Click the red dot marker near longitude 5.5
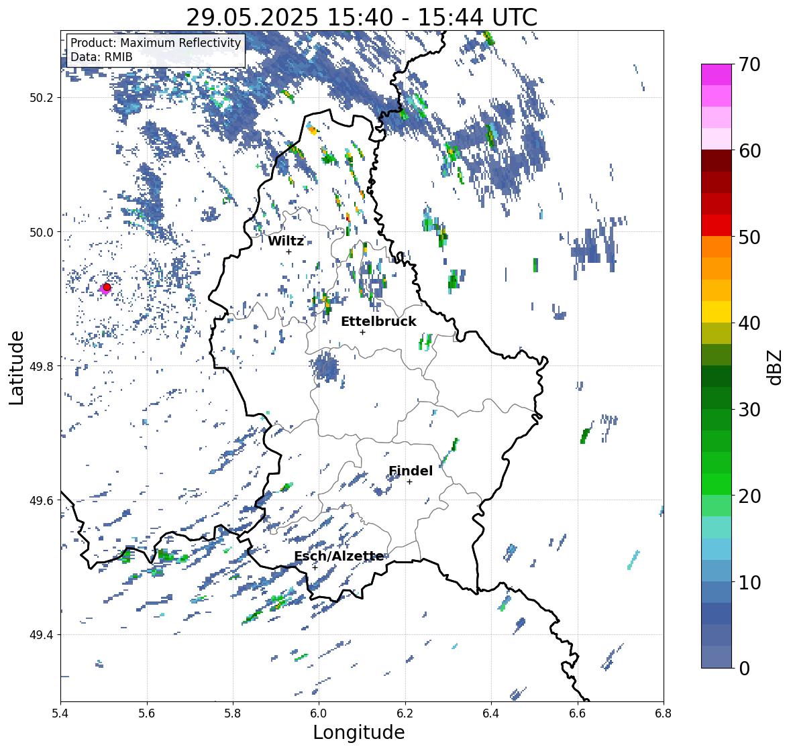Viewport: 791px width, 749px height. 107,287
